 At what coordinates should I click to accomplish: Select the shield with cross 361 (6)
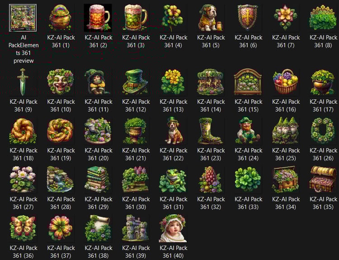[x=248, y=18]
